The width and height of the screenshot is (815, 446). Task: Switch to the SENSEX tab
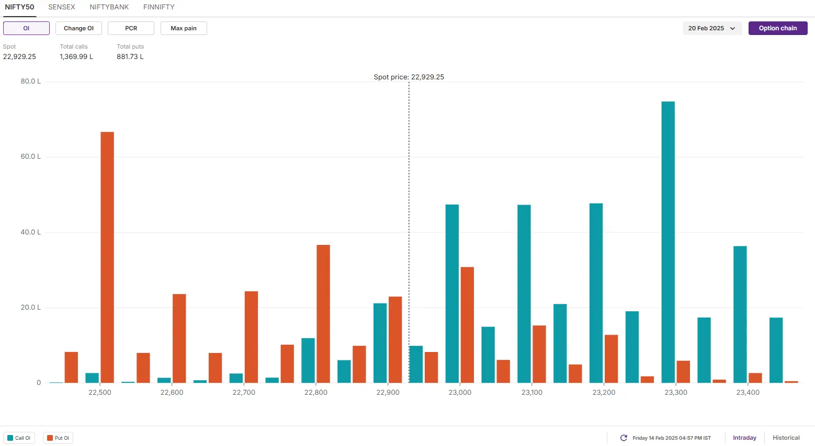(x=62, y=7)
